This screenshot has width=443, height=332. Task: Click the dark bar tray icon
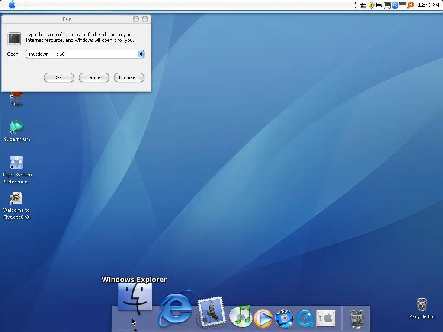(403, 3)
